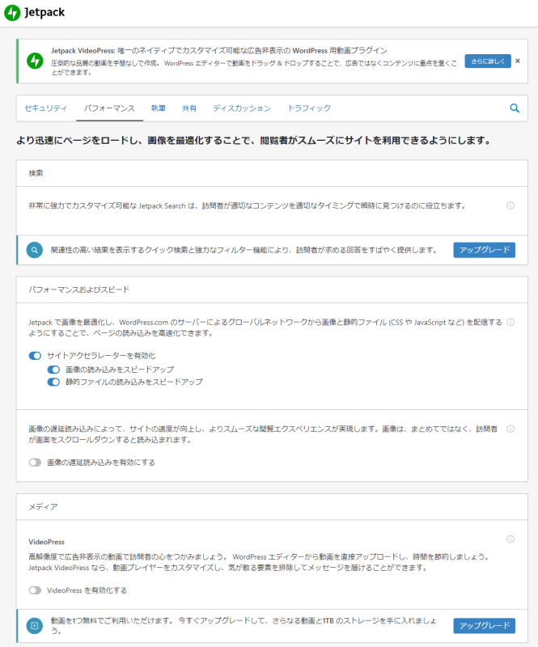
Task: Click info icon beside lazy image loading text
Action: 510,429
